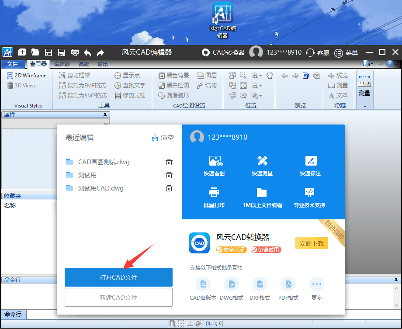Click 剪切框架 tool
402x329 pixels.
coord(75,75)
